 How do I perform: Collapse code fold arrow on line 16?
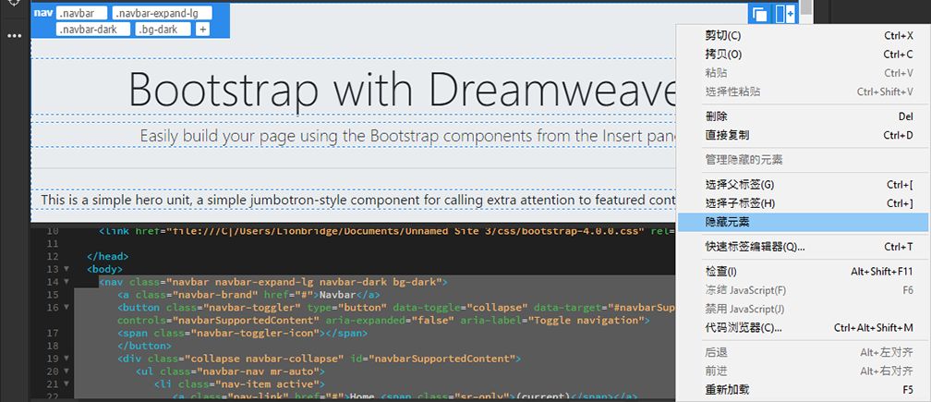pyautogui.click(x=66, y=308)
